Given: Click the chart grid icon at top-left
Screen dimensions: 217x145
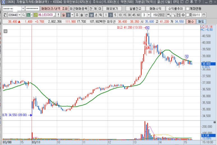Looking at the screenshot, I should (x=6, y=31).
